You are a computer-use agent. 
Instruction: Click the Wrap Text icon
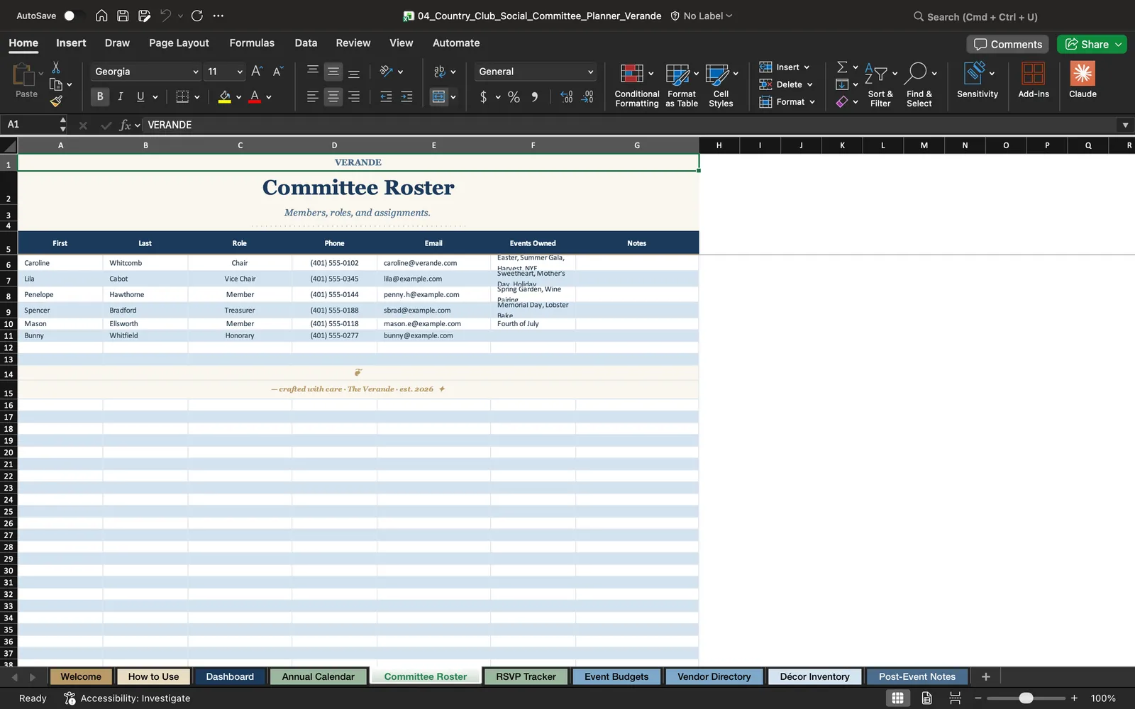coord(439,71)
